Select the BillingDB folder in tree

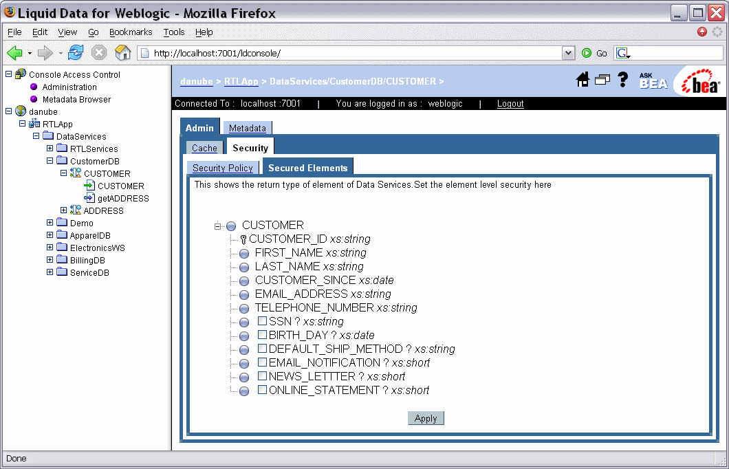coord(87,261)
